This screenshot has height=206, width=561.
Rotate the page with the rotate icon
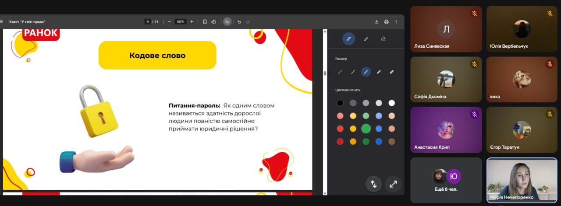(x=213, y=21)
